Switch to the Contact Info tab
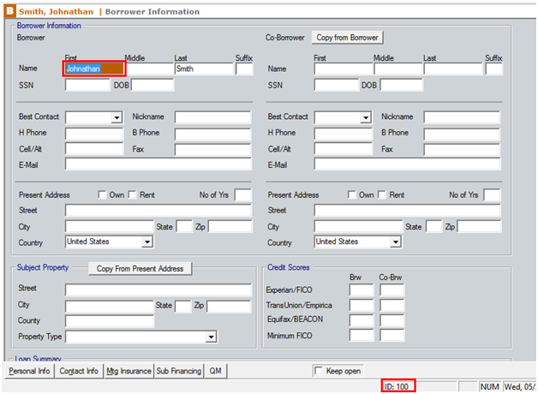The height and width of the screenshot is (394, 538). (78, 371)
